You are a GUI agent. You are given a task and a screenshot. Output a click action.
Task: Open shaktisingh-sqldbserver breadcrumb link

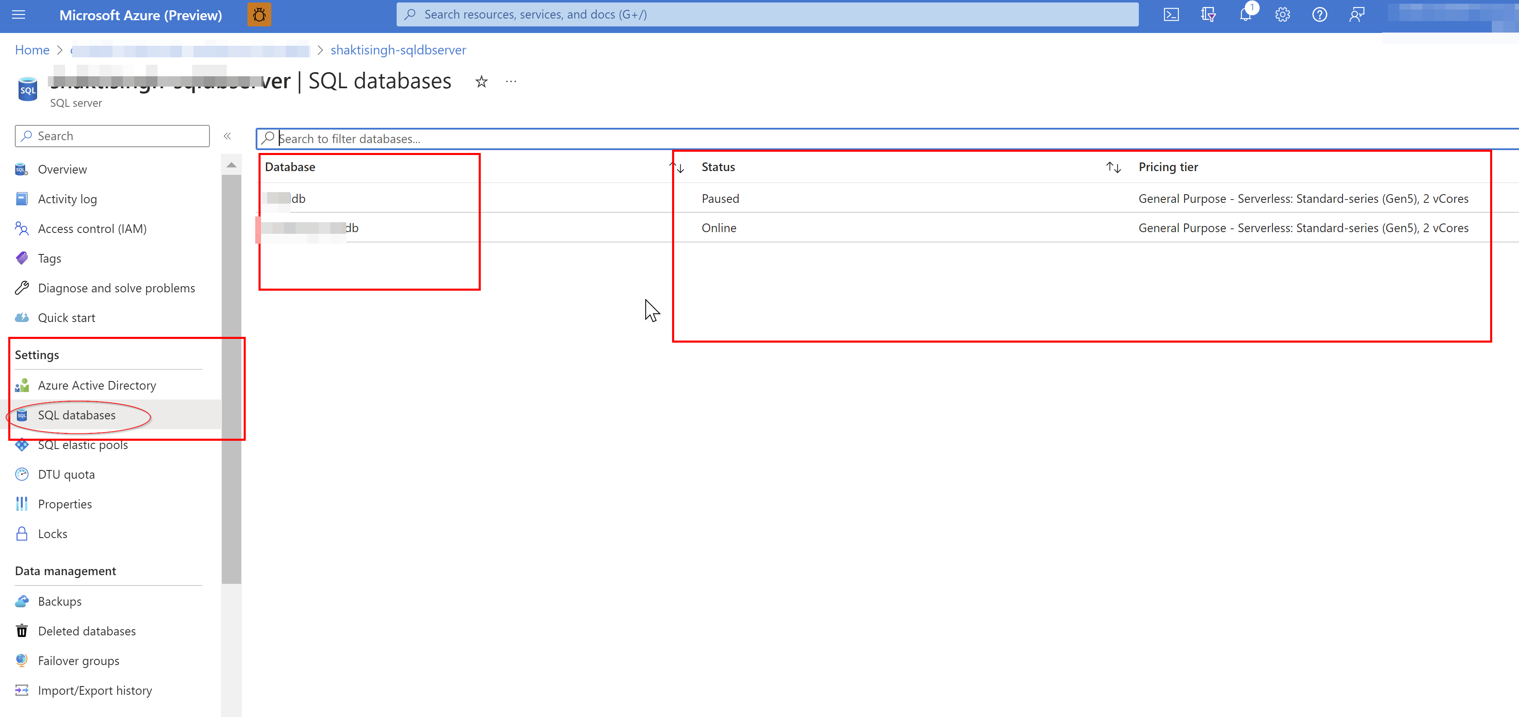[x=398, y=50]
